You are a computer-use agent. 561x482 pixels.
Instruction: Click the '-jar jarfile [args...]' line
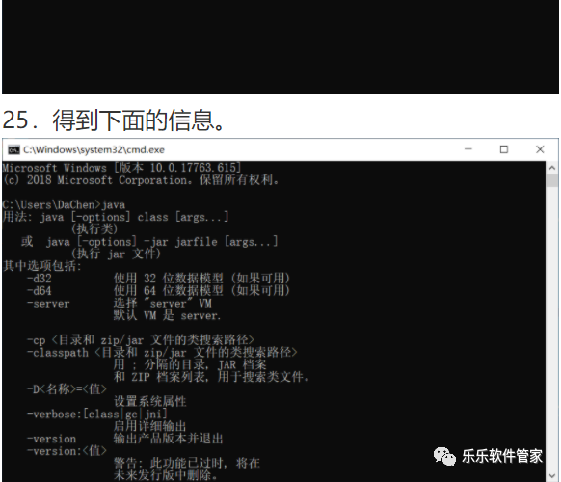[x=149, y=242]
